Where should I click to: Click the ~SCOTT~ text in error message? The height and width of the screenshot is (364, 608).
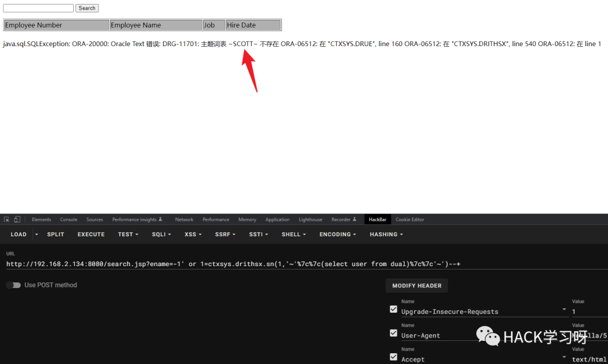(x=243, y=44)
